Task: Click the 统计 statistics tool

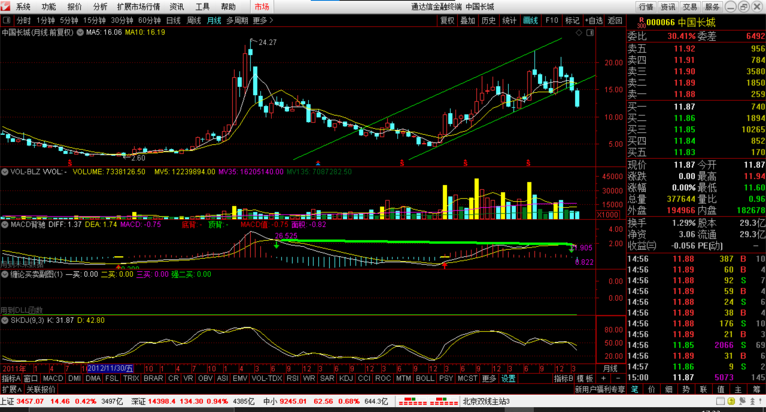Action: 509,20
